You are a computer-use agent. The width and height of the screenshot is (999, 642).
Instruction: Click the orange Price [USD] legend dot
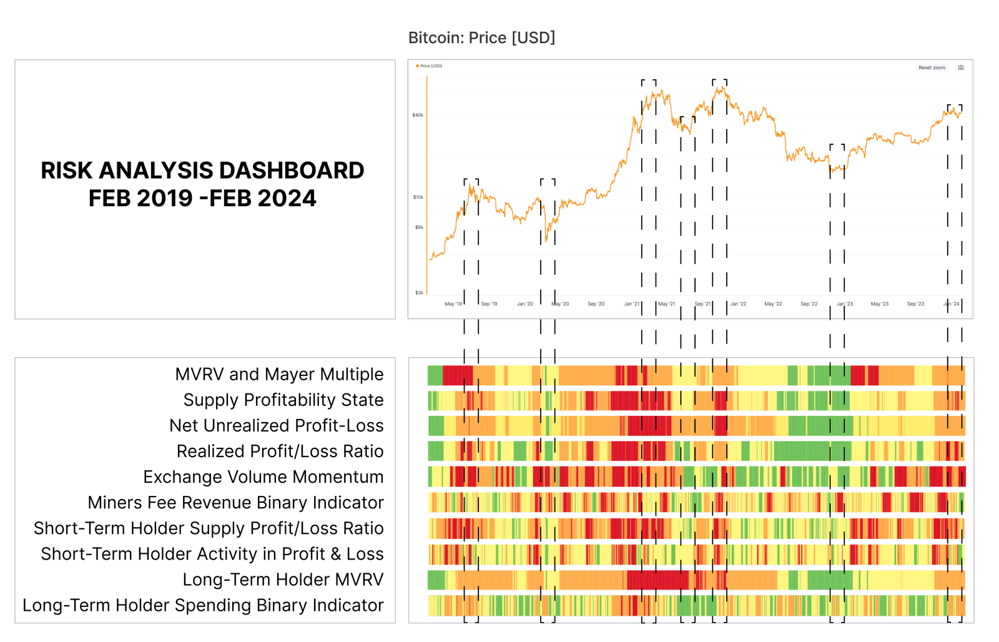417,66
